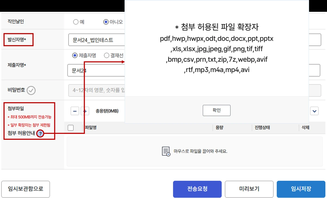Click the 첨부 허용안내 label
Screen dimensions: 327x198
tap(21, 133)
